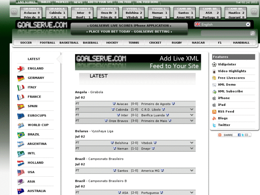Click the Blogs feed icon
The height and width of the screenshot is (195, 260).
pos(214,118)
